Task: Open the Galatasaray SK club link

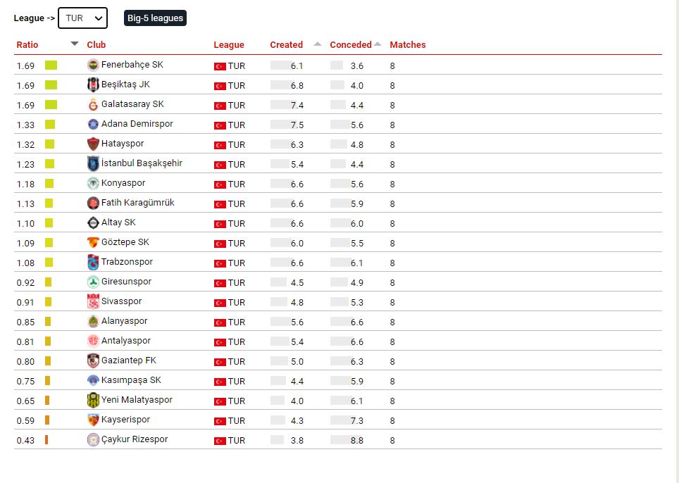Action: point(132,104)
